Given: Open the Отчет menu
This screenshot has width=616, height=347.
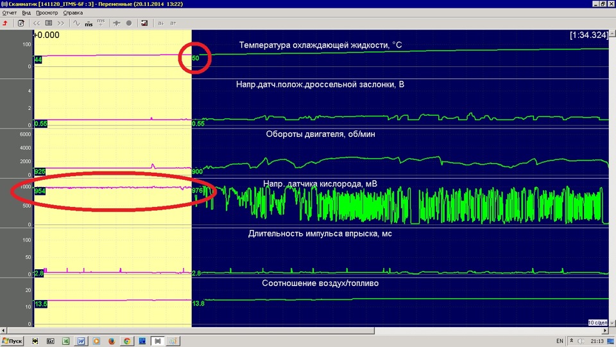Looking at the screenshot, I should tap(10, 13).
